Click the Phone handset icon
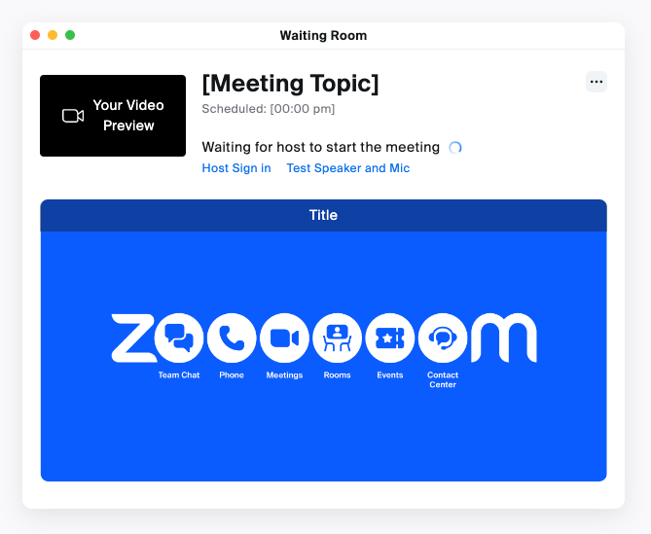This screenshot has width=651, height=534. tap(232, 338)
